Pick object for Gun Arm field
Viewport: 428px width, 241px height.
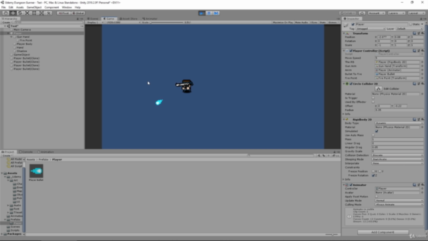coord(422,66)
